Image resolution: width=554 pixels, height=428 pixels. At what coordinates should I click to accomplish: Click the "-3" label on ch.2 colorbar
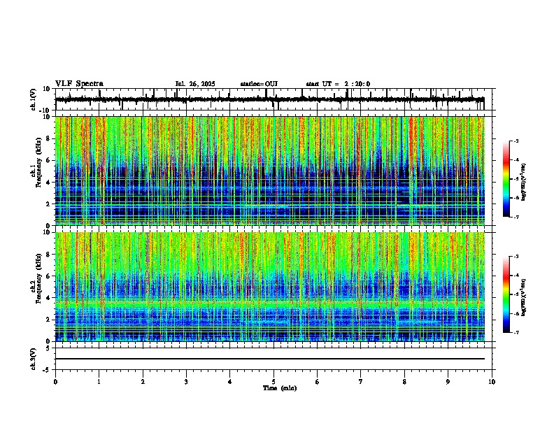(516, 257)
